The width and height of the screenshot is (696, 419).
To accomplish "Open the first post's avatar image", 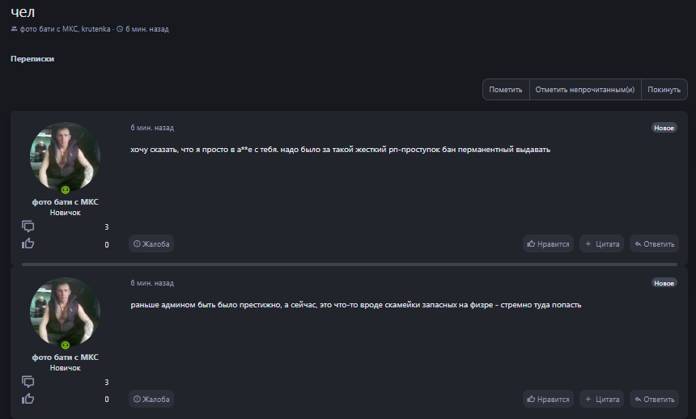I will tap(66, 157).
